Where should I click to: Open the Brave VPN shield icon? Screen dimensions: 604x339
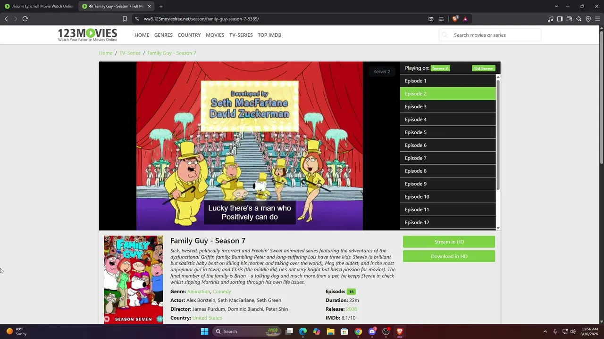588,19
